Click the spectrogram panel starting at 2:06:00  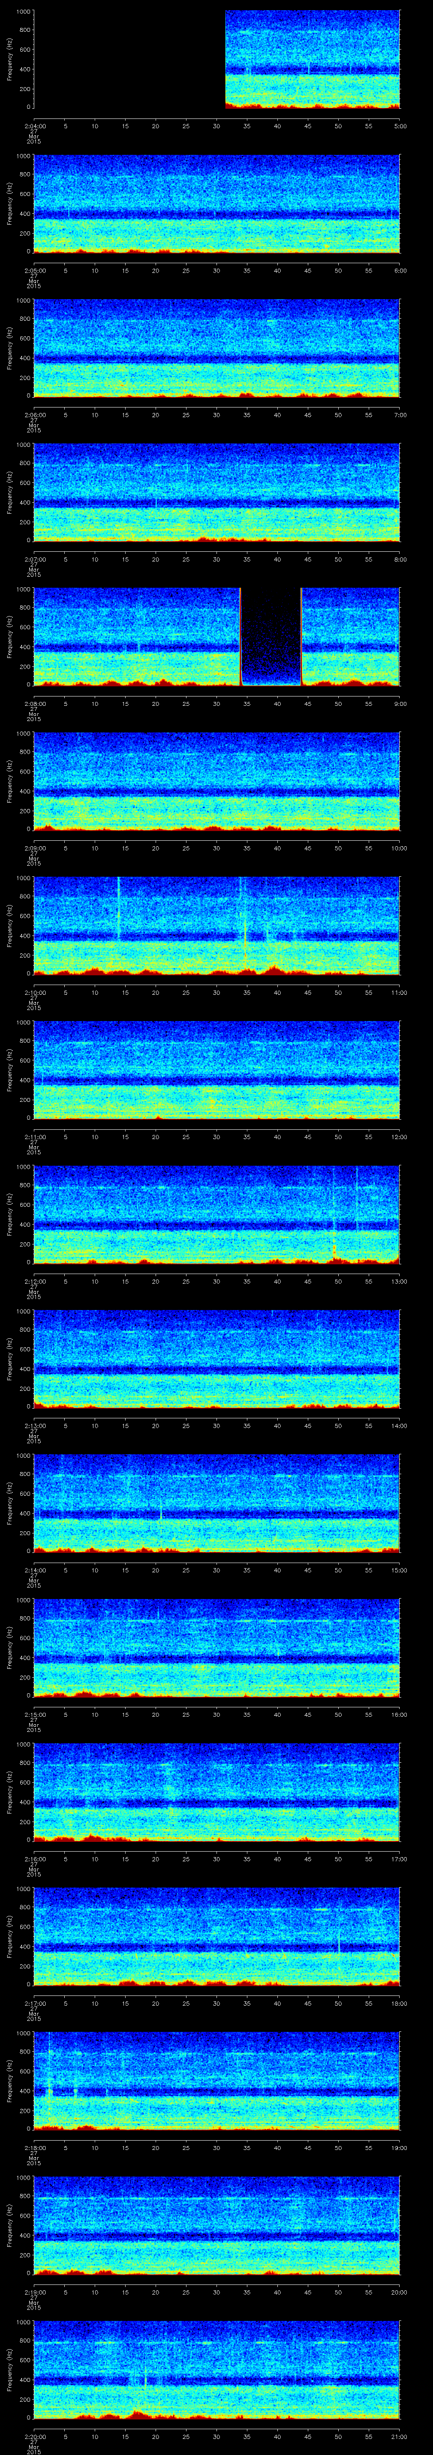pyautogui.click(x=217, y=349)
